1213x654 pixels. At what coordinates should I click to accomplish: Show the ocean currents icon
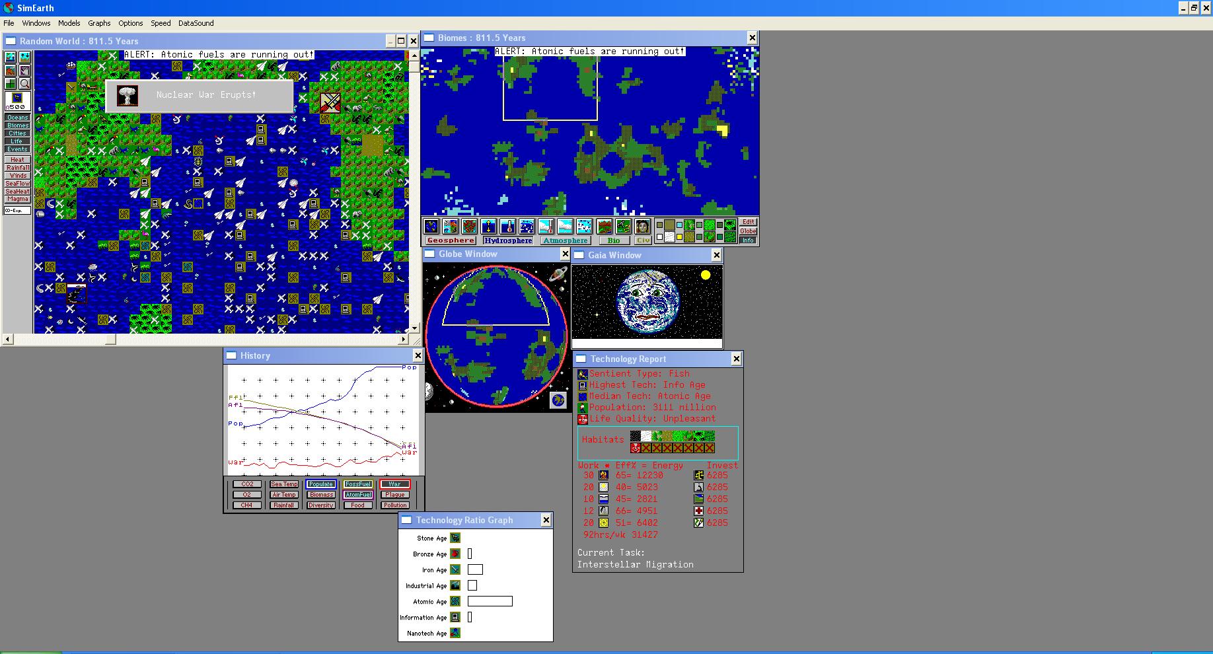pos(527,227)
